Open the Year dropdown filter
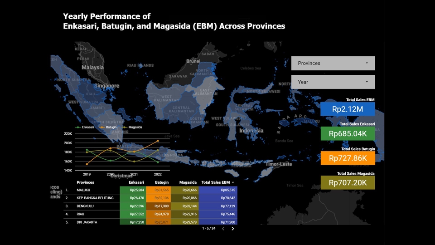Screen dimensions: 435x245 tap(333, 82)
